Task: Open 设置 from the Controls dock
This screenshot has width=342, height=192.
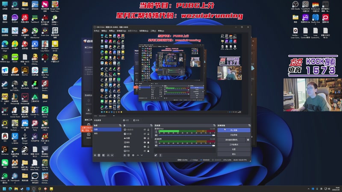Action: 233,149
